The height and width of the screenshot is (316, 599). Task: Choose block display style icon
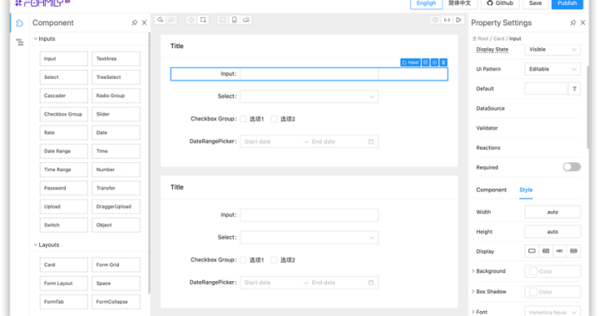(x=532, y=251)
